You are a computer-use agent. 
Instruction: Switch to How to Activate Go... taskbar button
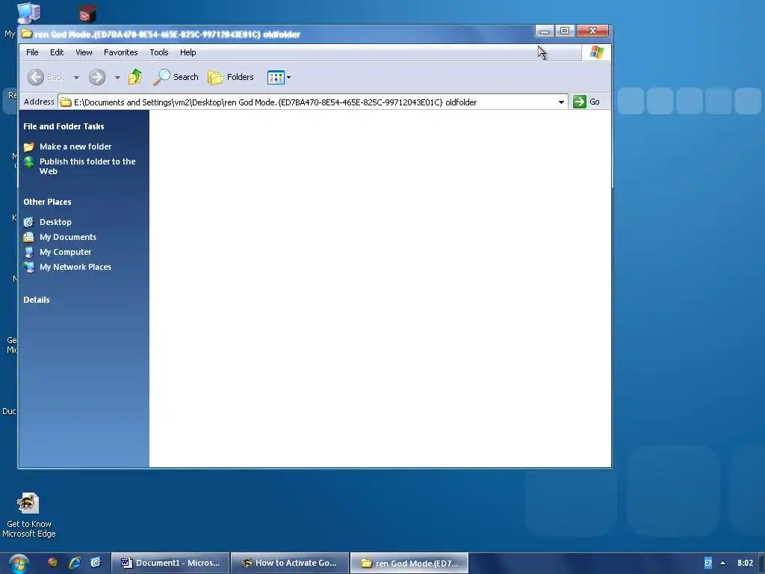[x=290, y=563]
